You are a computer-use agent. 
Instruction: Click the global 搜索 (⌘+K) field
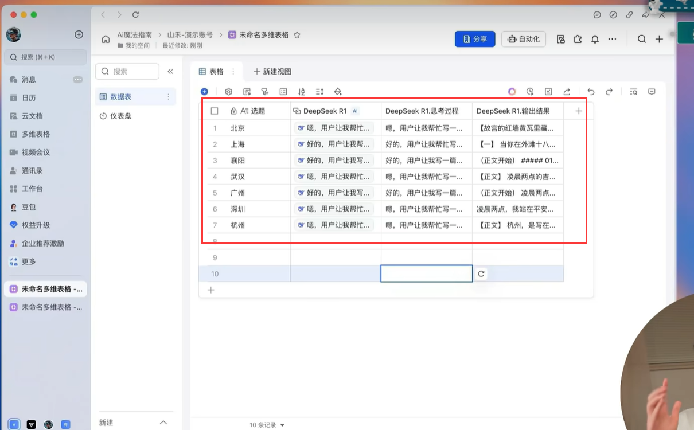[46, 57]
